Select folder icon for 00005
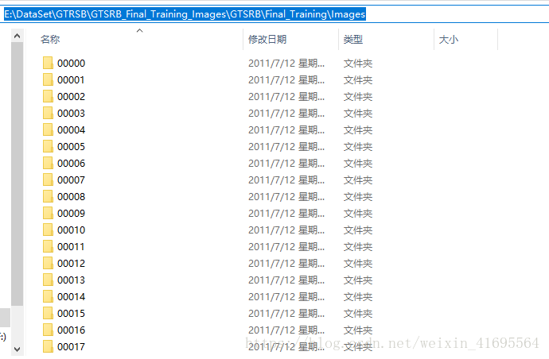The width and height of the screenshot is (549, 359). click(48, 146)
